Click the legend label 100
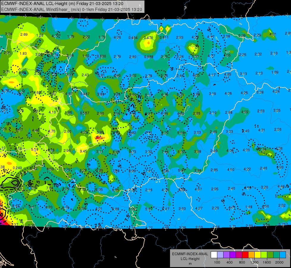This screenshot has width=291, height=268. point(217,262)
